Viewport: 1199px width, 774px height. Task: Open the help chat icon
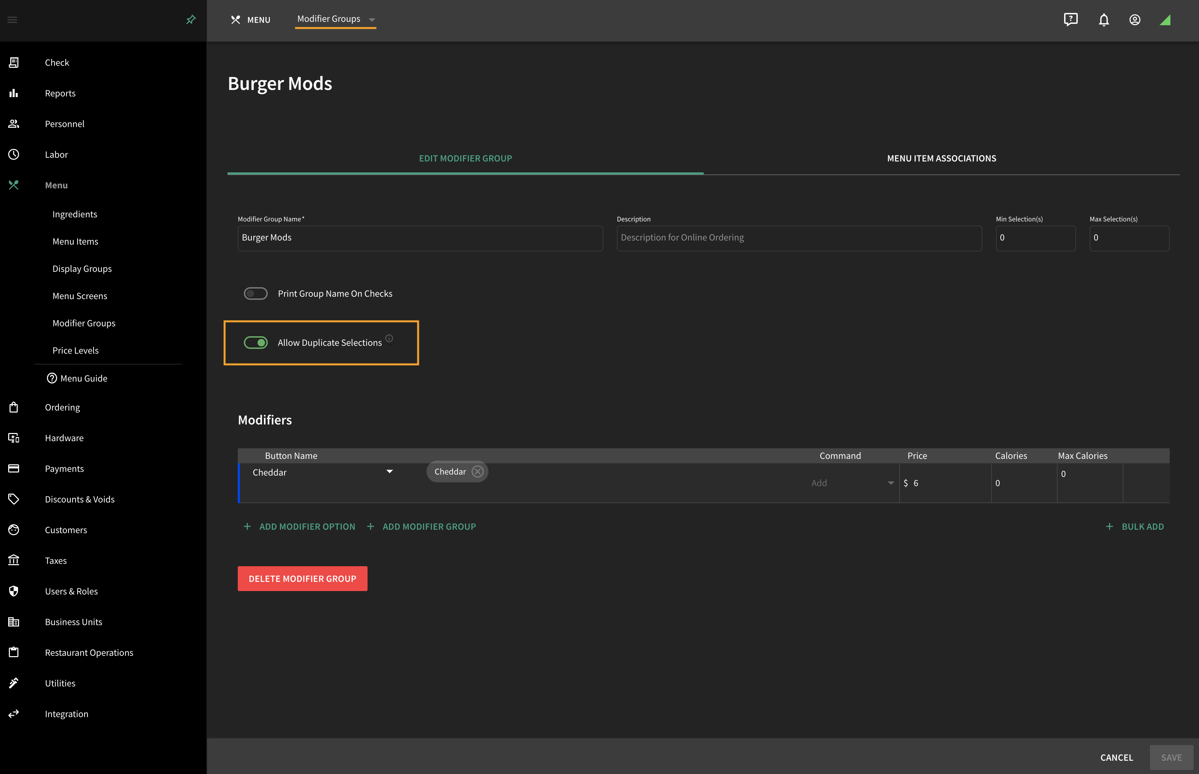[1071, 20]
